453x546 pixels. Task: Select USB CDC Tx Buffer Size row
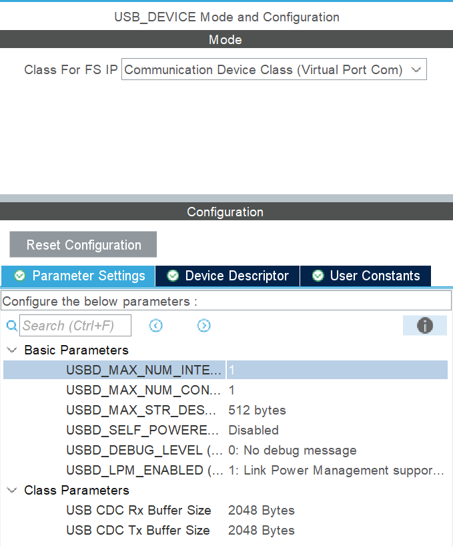point(138,530)
